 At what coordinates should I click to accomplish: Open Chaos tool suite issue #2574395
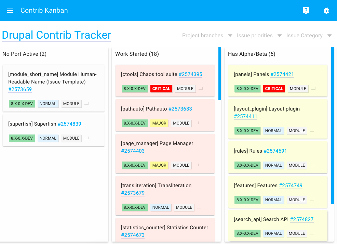[190, 74]
